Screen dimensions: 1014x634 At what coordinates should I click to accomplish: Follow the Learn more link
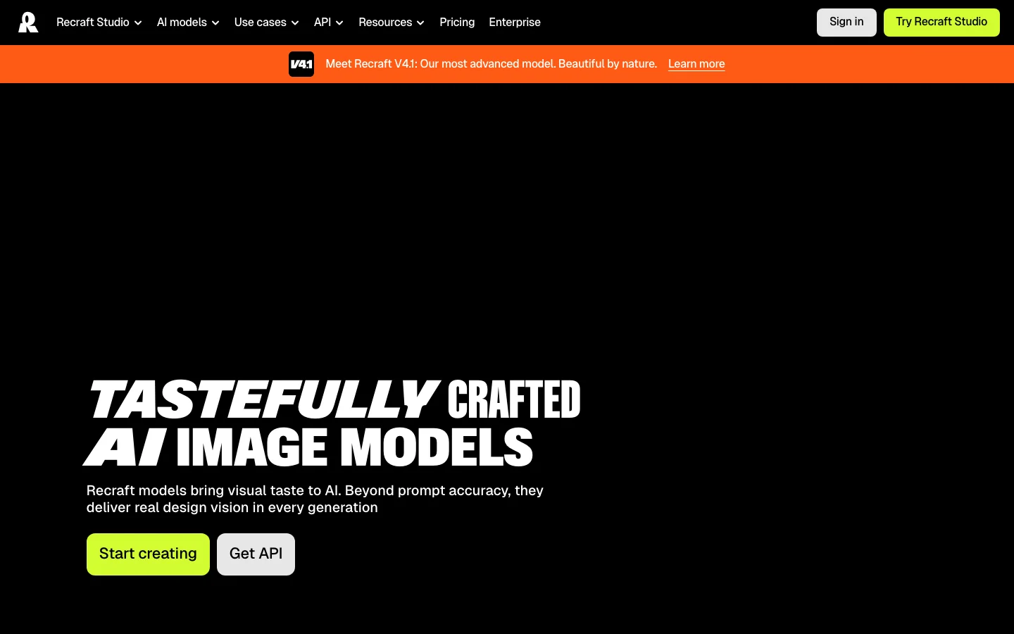(696, 64)
